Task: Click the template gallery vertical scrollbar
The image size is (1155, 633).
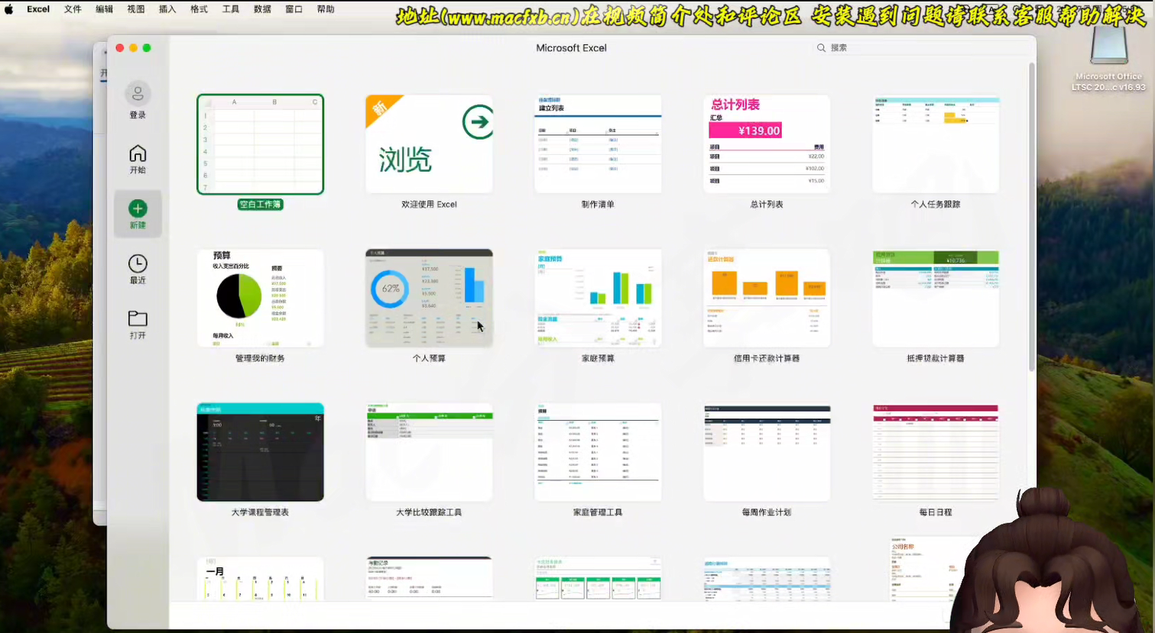Action: 1032,218
